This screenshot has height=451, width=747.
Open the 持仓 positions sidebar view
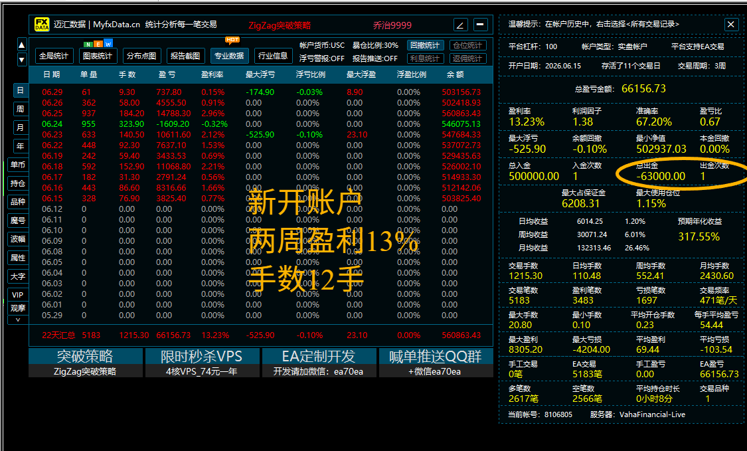click(x=18, y=183)
